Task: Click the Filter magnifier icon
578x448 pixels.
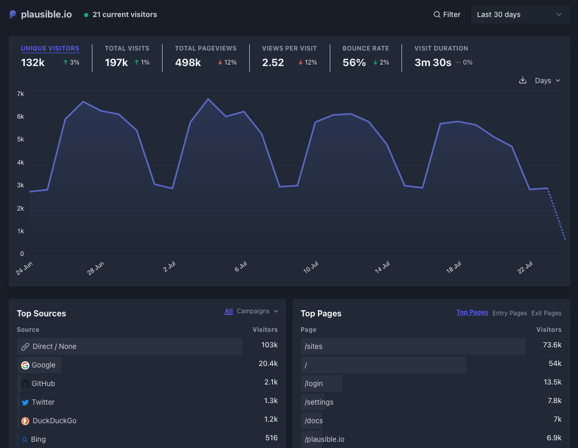Action: click(437, 14)
